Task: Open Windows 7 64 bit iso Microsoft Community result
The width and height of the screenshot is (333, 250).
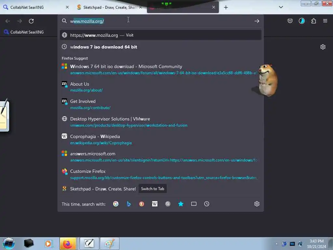Action: click(x=161, y=70)
